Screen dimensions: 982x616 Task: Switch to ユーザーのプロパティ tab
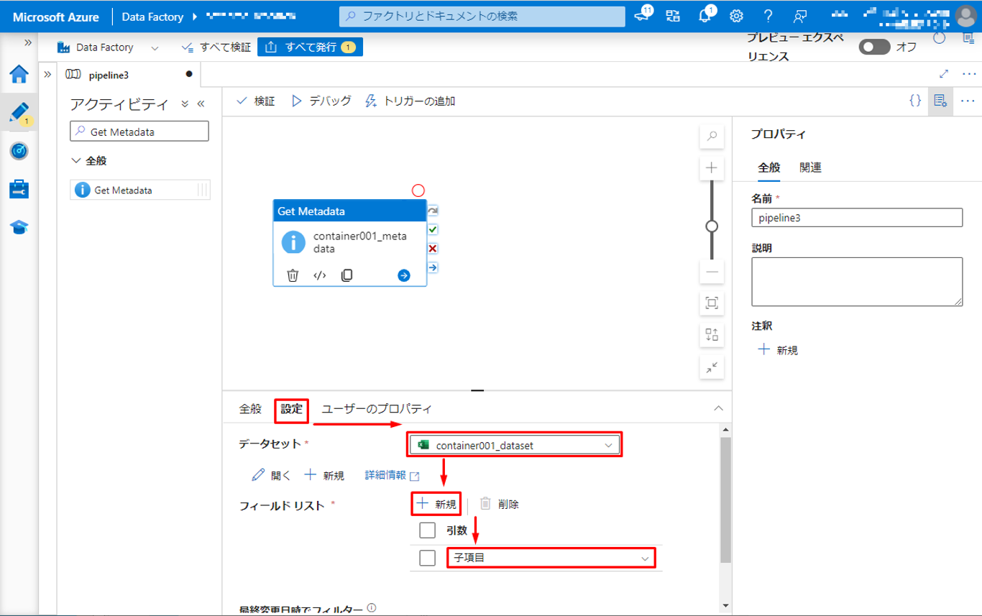coord(376,409)
